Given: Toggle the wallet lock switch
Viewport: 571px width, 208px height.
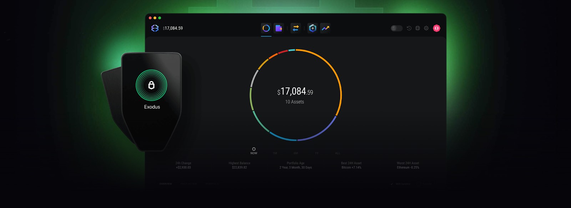Looking at the screenshot, I should [396, 28].
